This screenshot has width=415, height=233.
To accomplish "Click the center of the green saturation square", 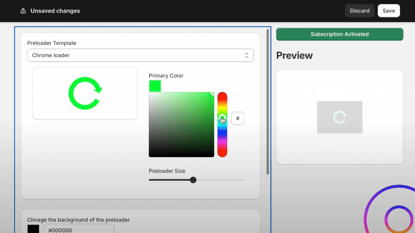I will [x=181, y=125].
